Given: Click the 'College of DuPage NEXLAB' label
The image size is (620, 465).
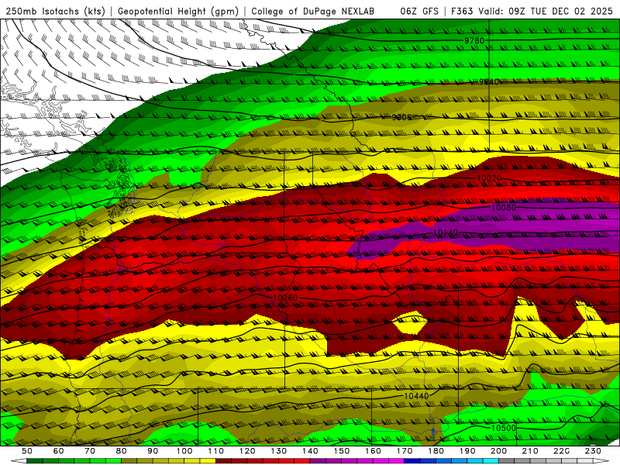Looking at the screenshot, I should [x=313, y=12].
